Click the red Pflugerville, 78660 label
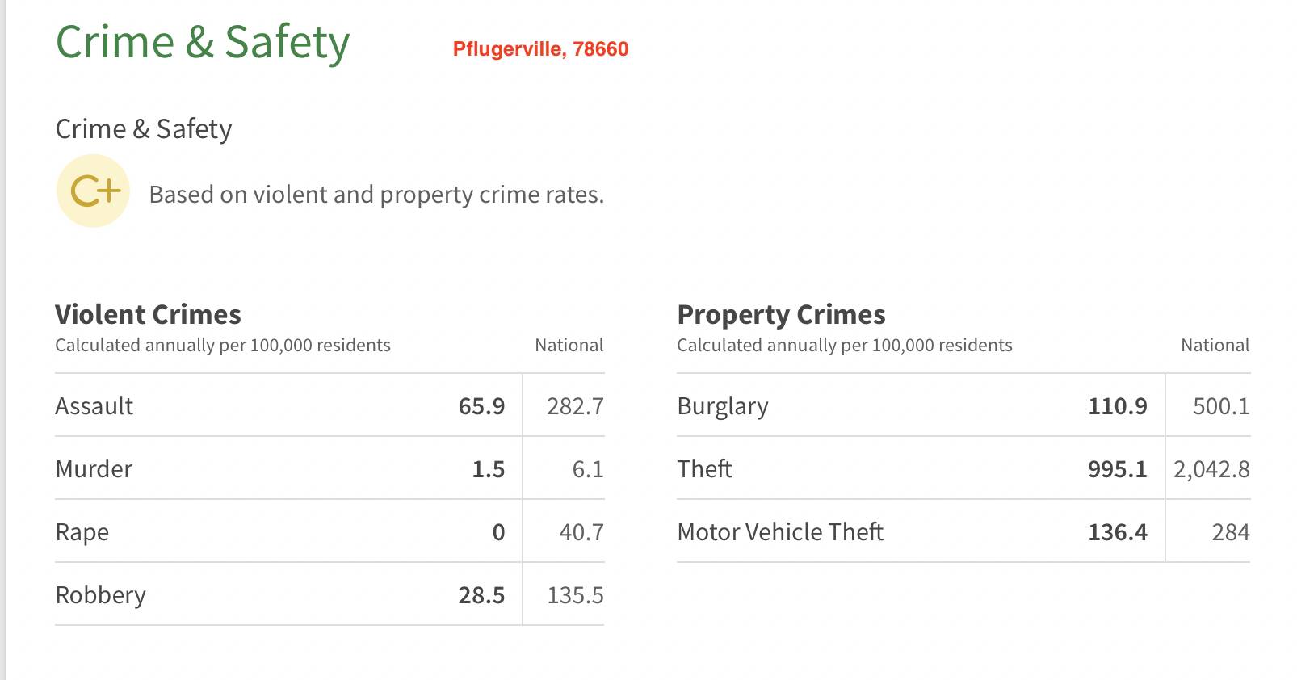Screen dimensions: 1297x680 [540, 49]
